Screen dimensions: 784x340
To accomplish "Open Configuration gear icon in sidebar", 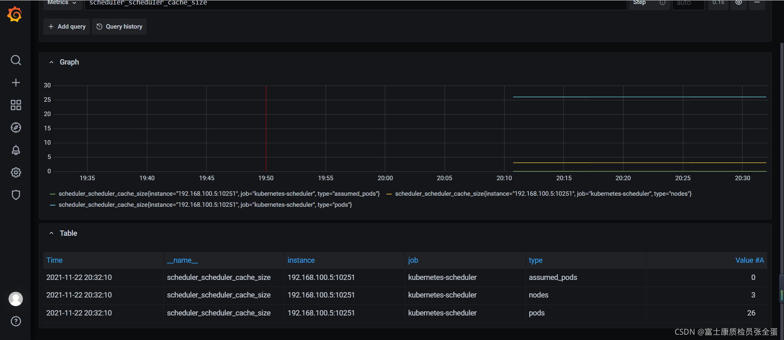I will [x=16, y=172].
